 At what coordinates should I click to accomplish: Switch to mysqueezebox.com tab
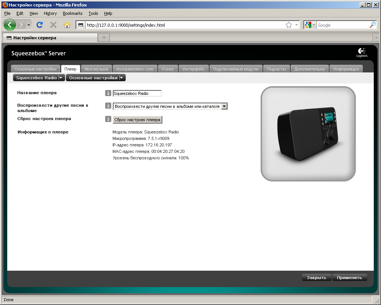[135, 69]
